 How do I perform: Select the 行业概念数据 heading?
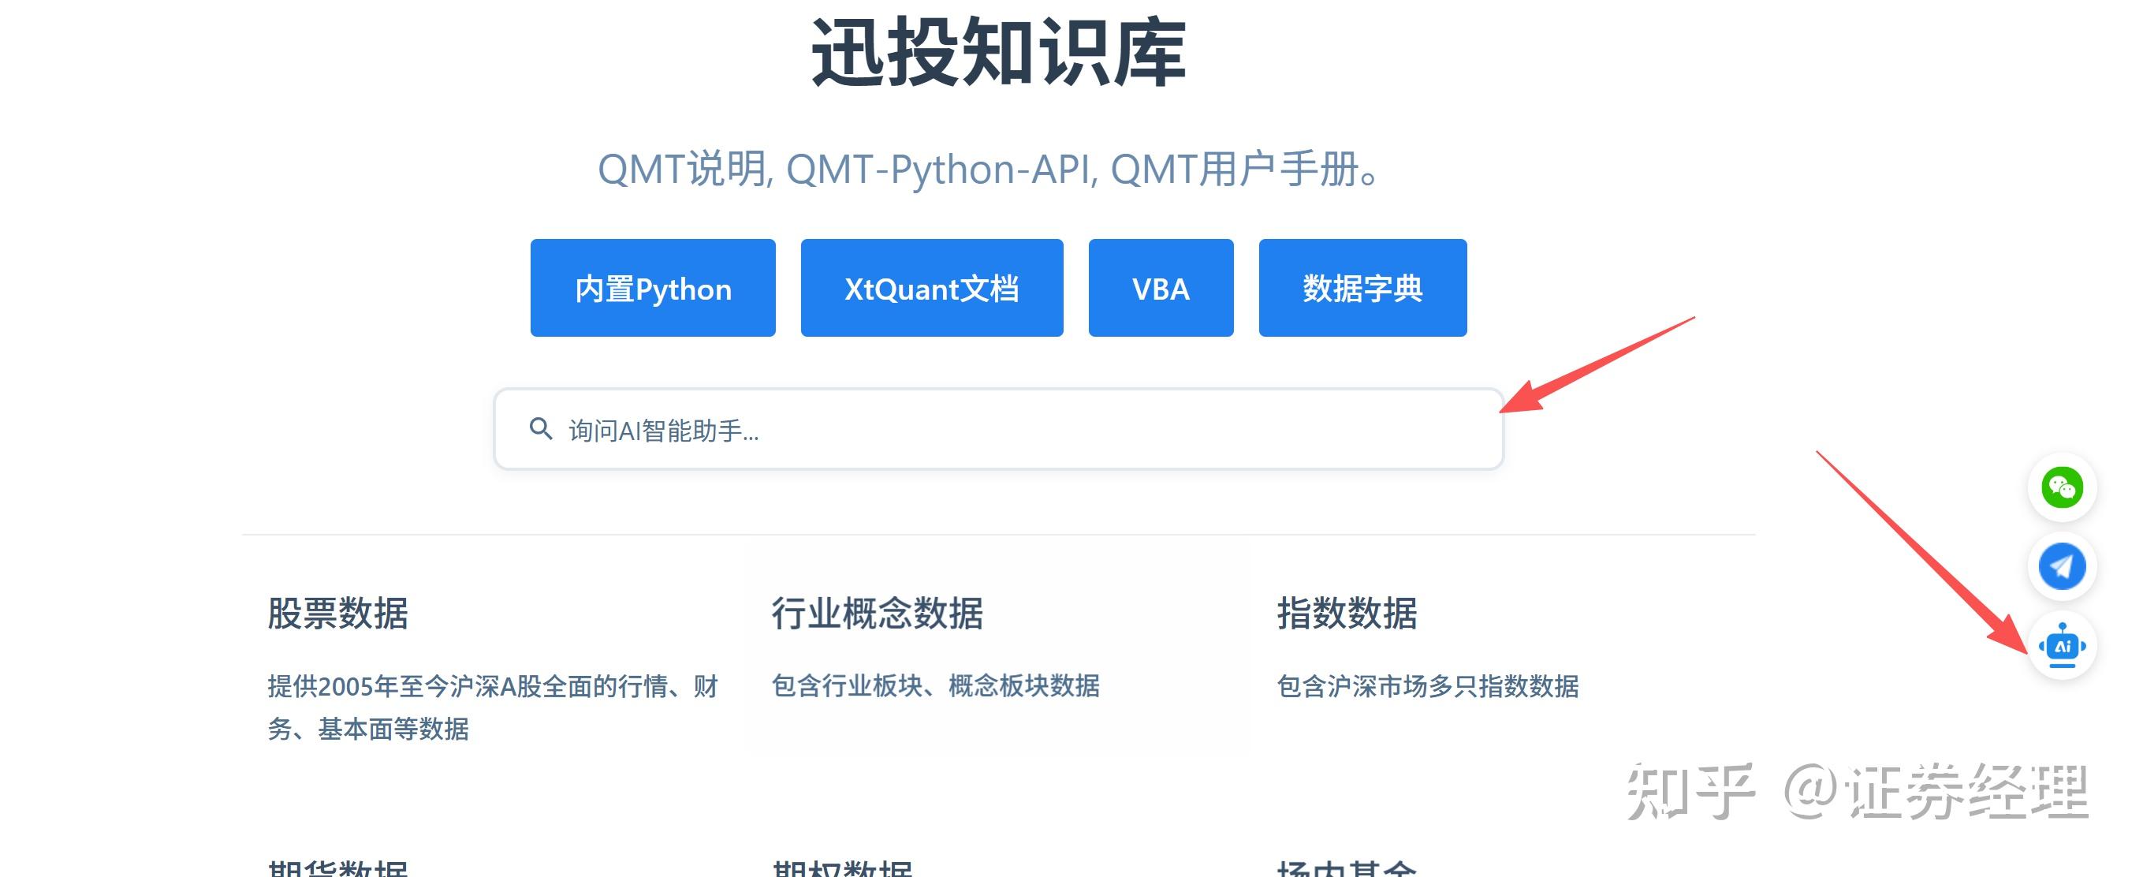(877, 614)
